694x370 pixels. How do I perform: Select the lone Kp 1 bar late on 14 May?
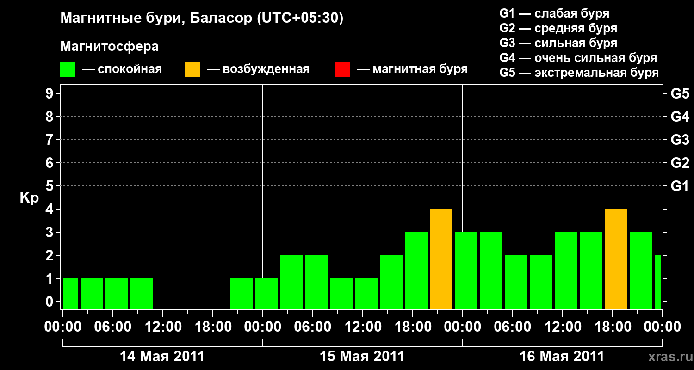point(242,294)
